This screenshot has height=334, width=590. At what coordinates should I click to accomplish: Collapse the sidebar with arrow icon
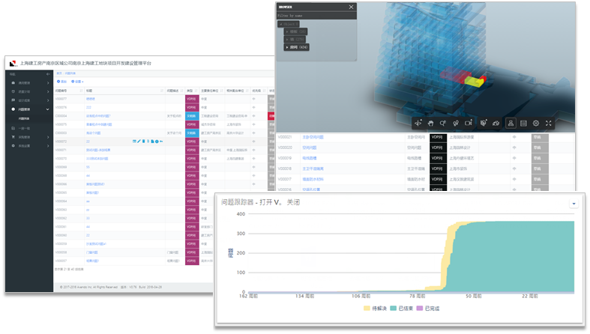[48, 74]
